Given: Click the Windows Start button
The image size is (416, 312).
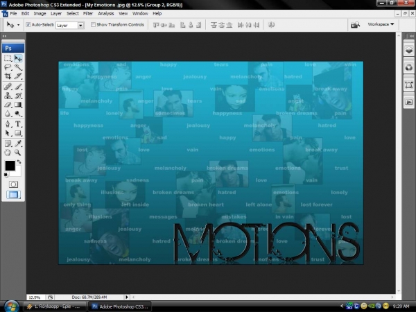Looking at the screenshot, I should tap(11, 306).
